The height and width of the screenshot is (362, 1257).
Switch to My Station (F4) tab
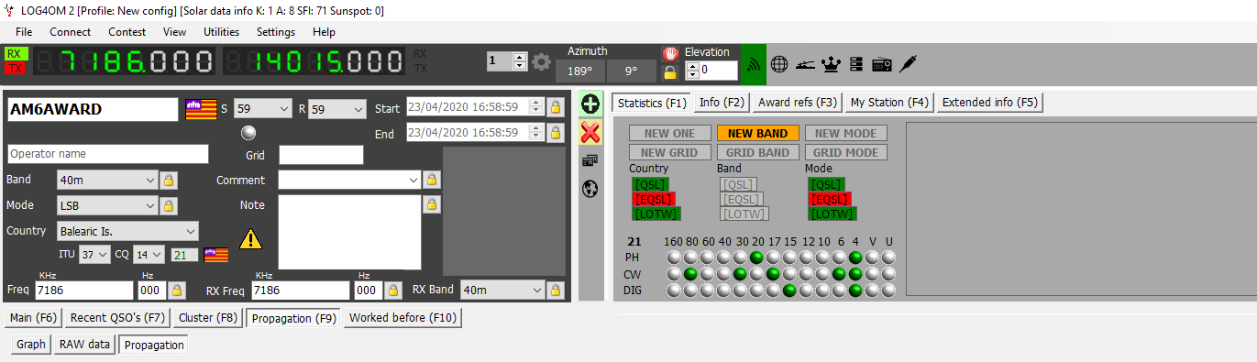tap(889, 103)
